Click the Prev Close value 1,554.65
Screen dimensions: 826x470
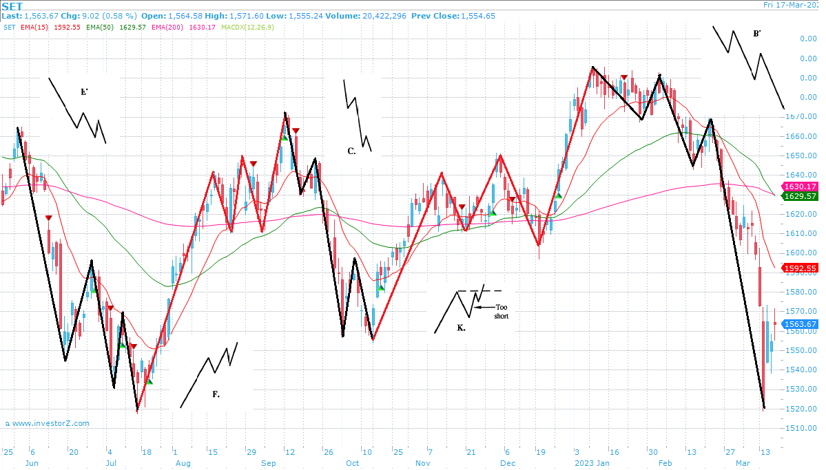[x=478, y=16]
